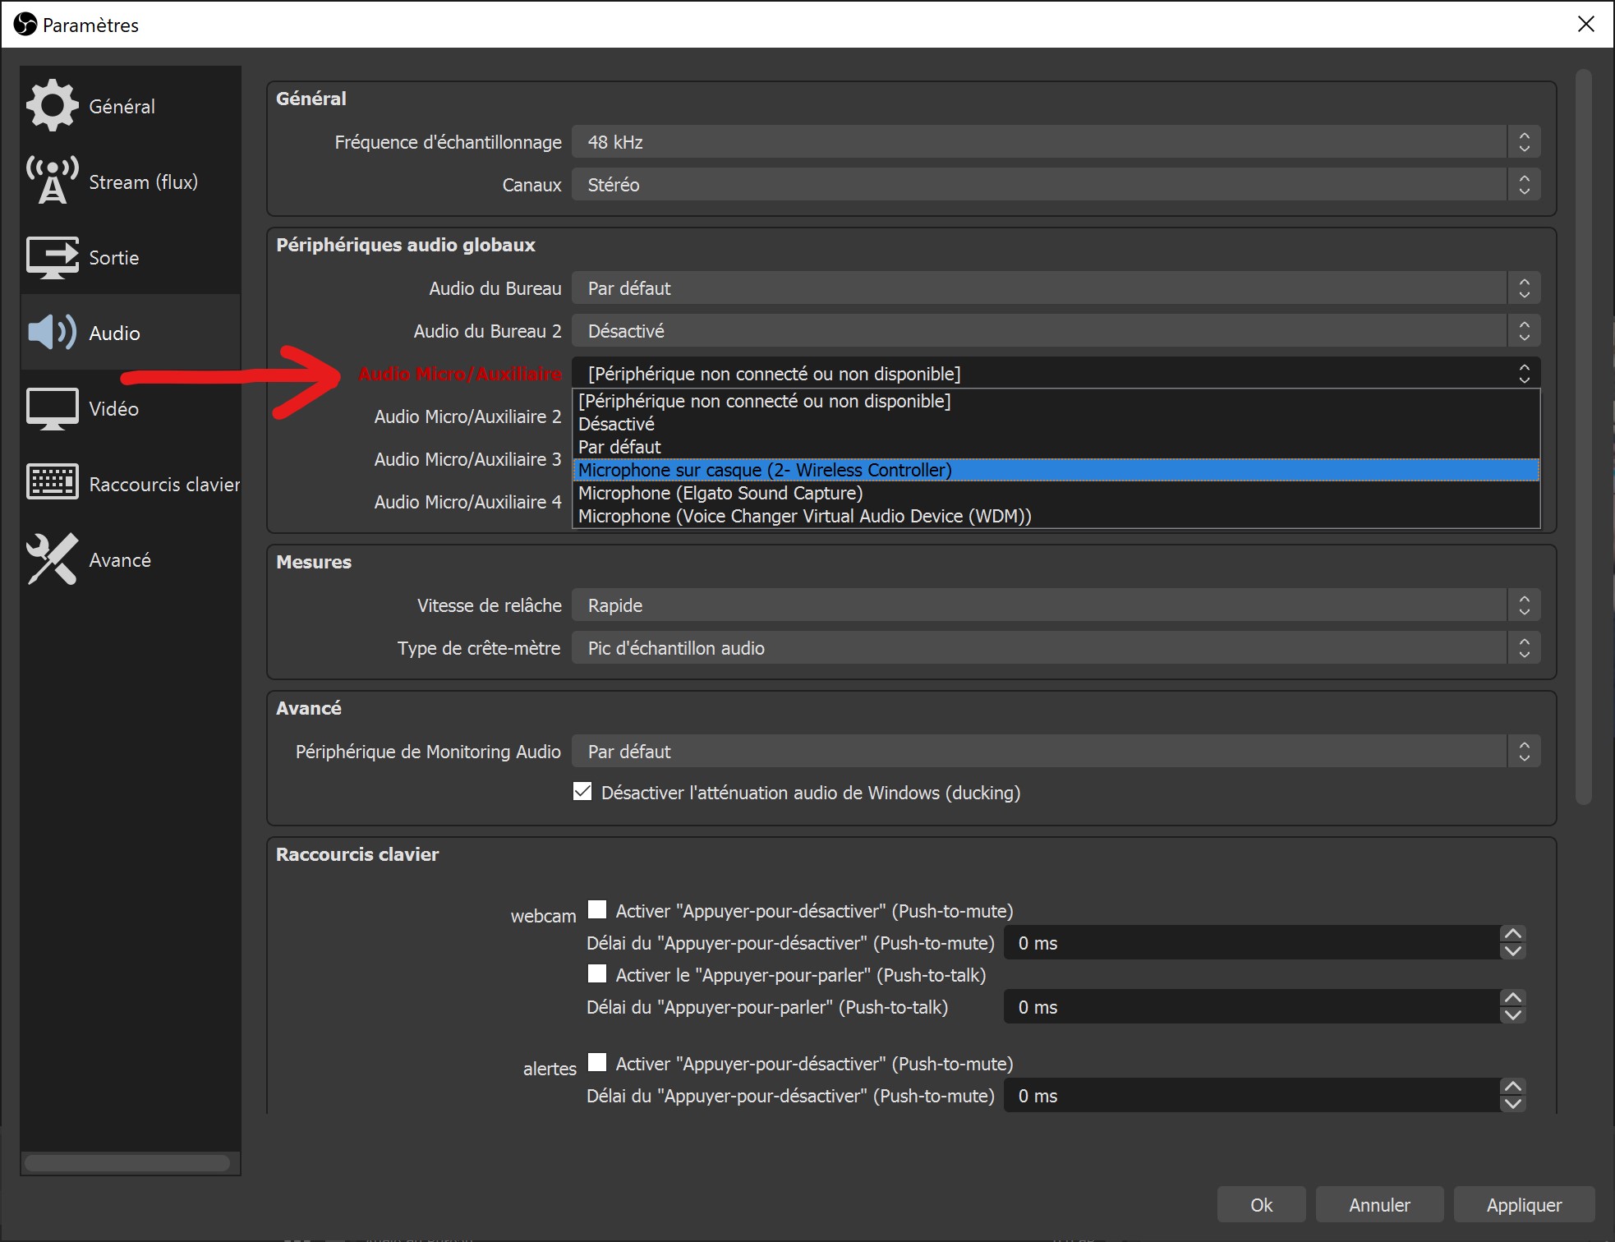The height and width of the screenshot is (1242, 1615).
Task: Click the Appliquer button
Action: click(1522, 1204)
